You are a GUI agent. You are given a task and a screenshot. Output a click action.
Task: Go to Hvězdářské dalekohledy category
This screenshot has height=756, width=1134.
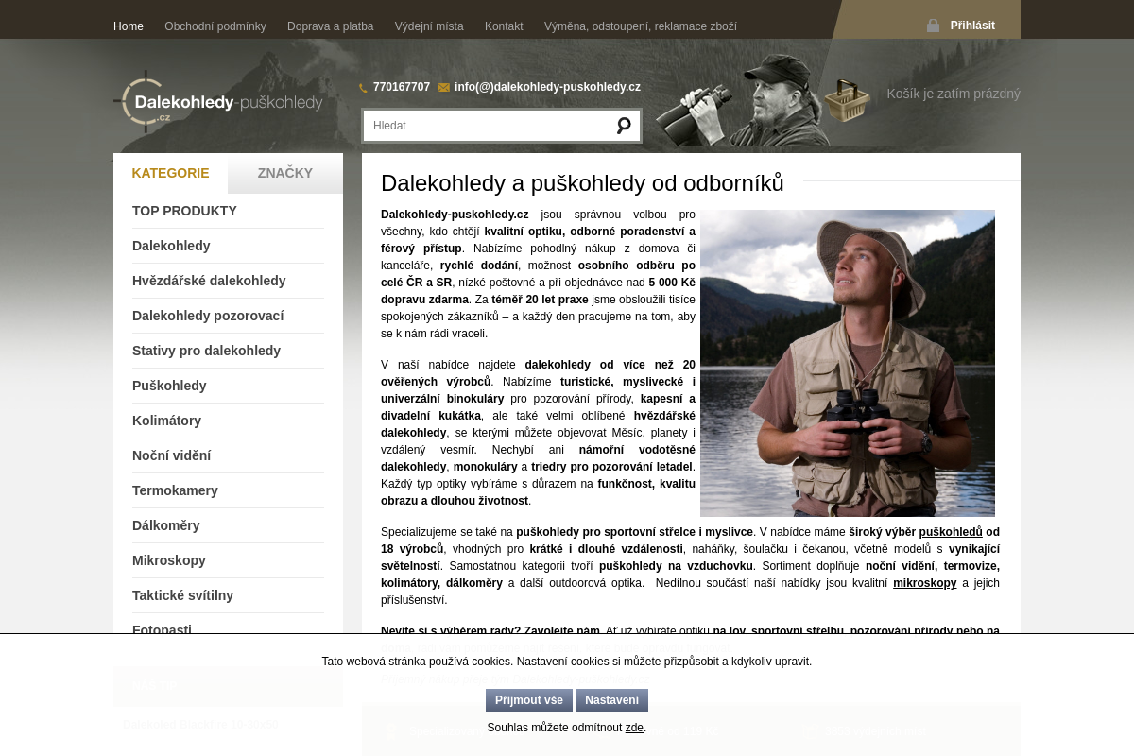coord(209,281)
